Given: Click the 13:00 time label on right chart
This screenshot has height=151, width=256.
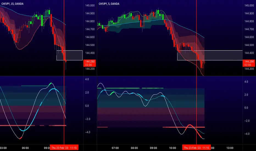Looking at the screenshot, I should coord(230,148).
